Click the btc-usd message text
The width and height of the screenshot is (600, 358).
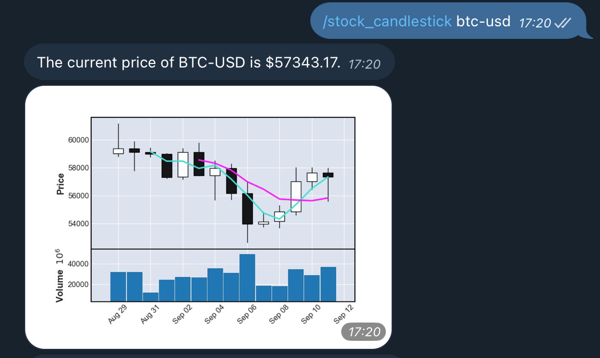[x=484, y=21]
